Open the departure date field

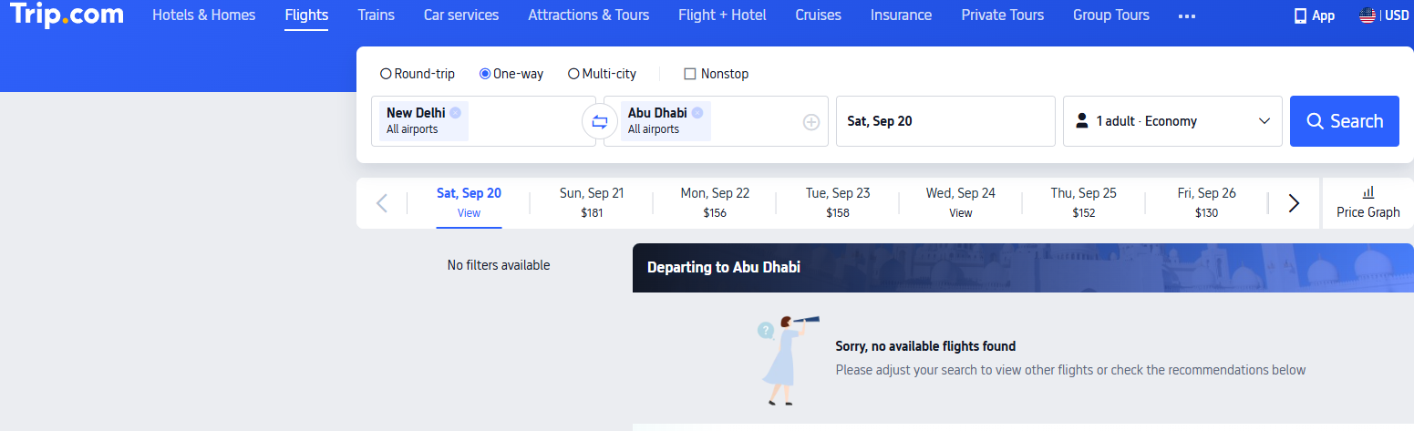(x=944, y=121)
